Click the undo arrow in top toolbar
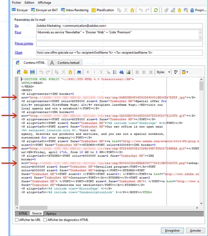This screenshot has width=208, height=236. coord(141,10)
